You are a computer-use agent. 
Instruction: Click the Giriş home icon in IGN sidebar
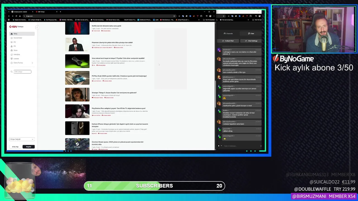[12, 34]
